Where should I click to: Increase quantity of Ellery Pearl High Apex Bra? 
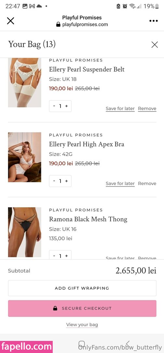[66, 181]
